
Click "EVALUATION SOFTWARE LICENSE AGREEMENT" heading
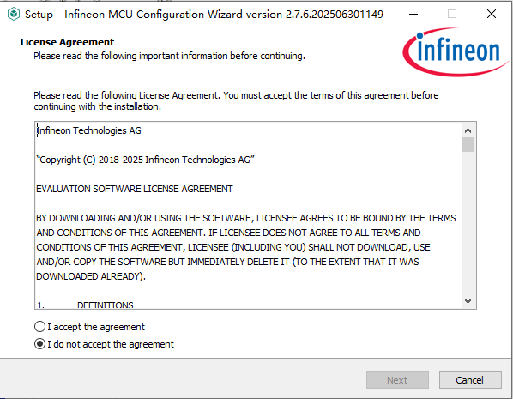[135, 189]
